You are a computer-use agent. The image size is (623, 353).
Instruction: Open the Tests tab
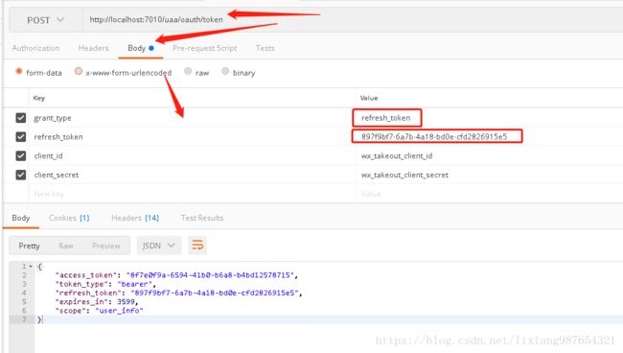pyautogui.click(x=265, y=48)
